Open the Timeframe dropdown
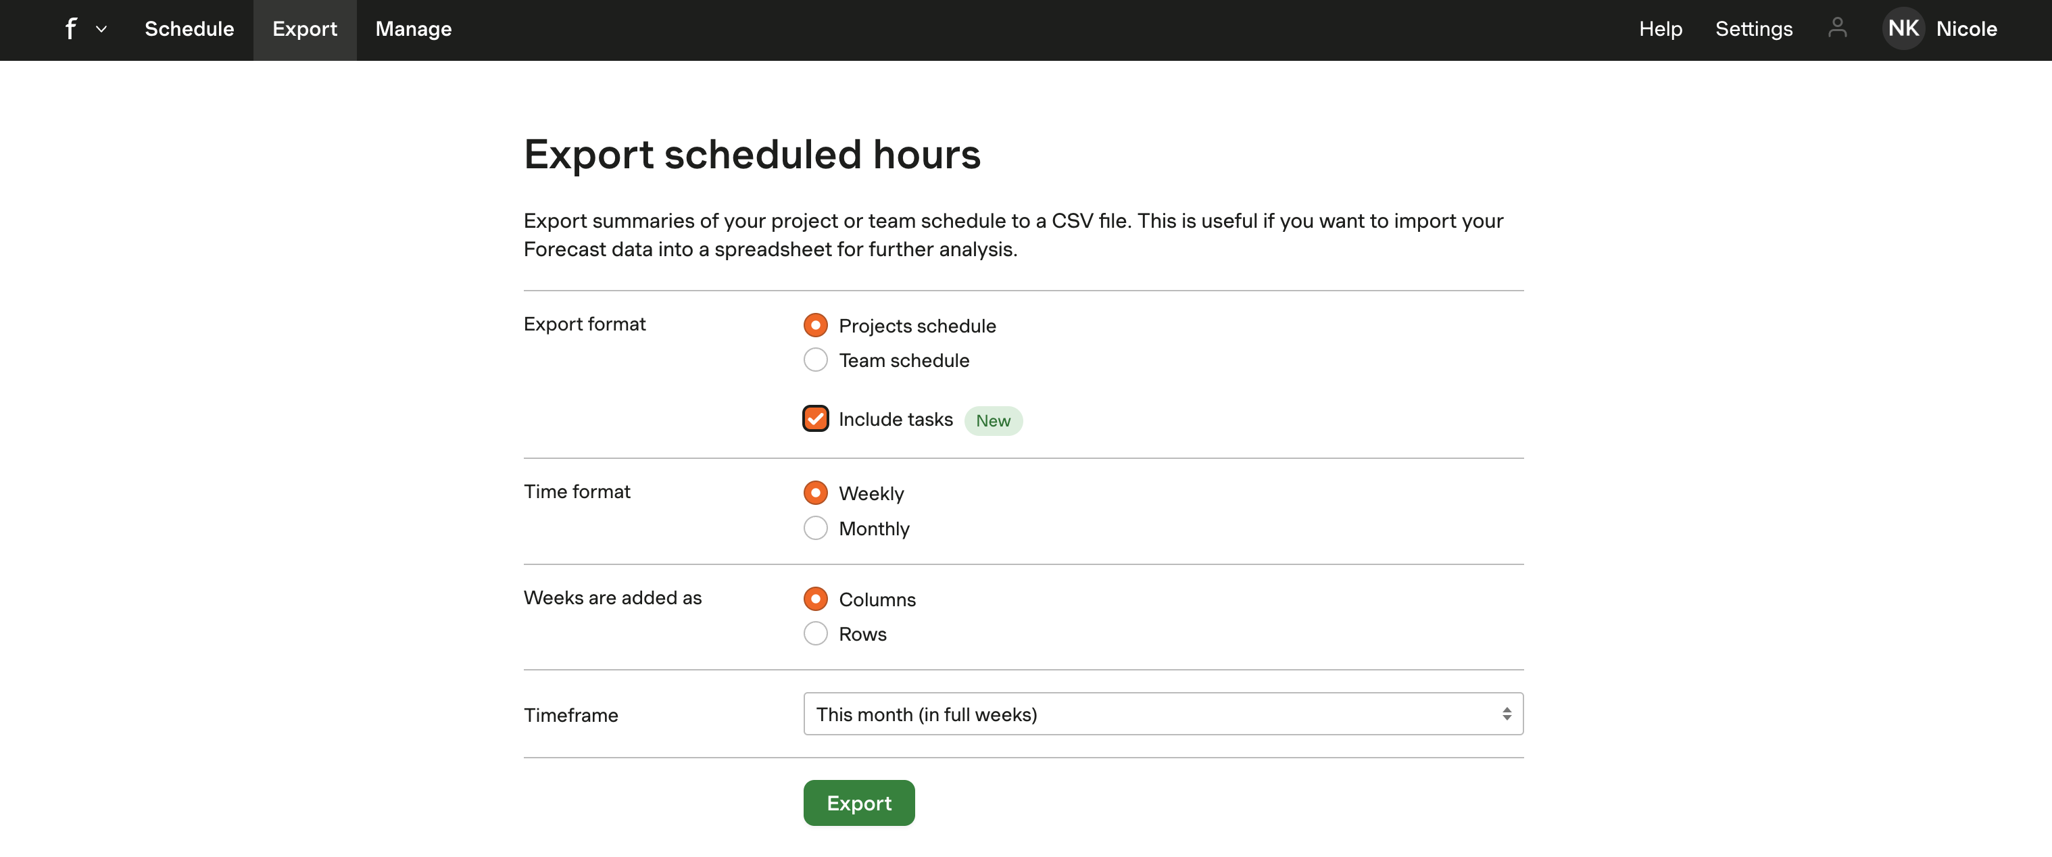 [x=1163, y=714]
